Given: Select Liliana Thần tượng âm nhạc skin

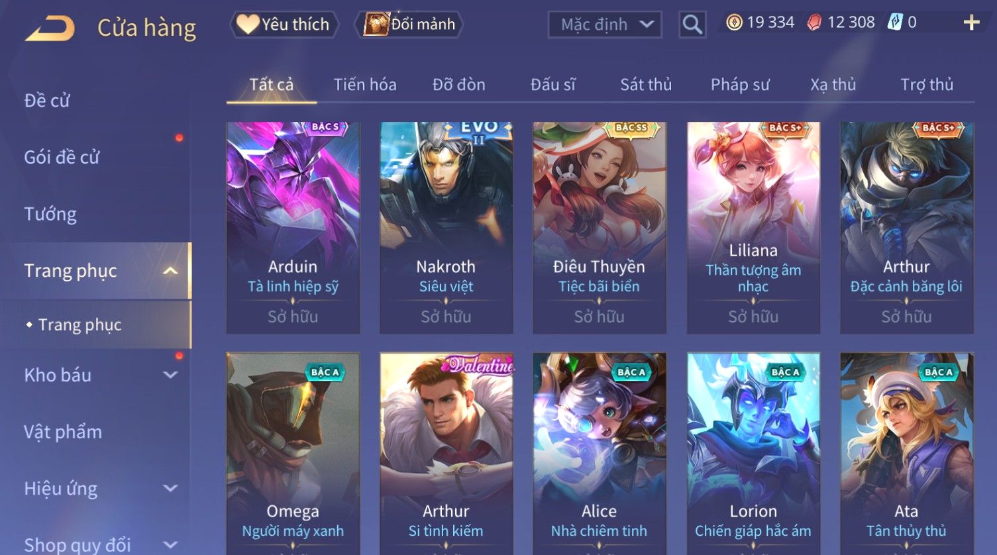Looking at the screenshot, I should pyautogui.click(x=753, y=227).
